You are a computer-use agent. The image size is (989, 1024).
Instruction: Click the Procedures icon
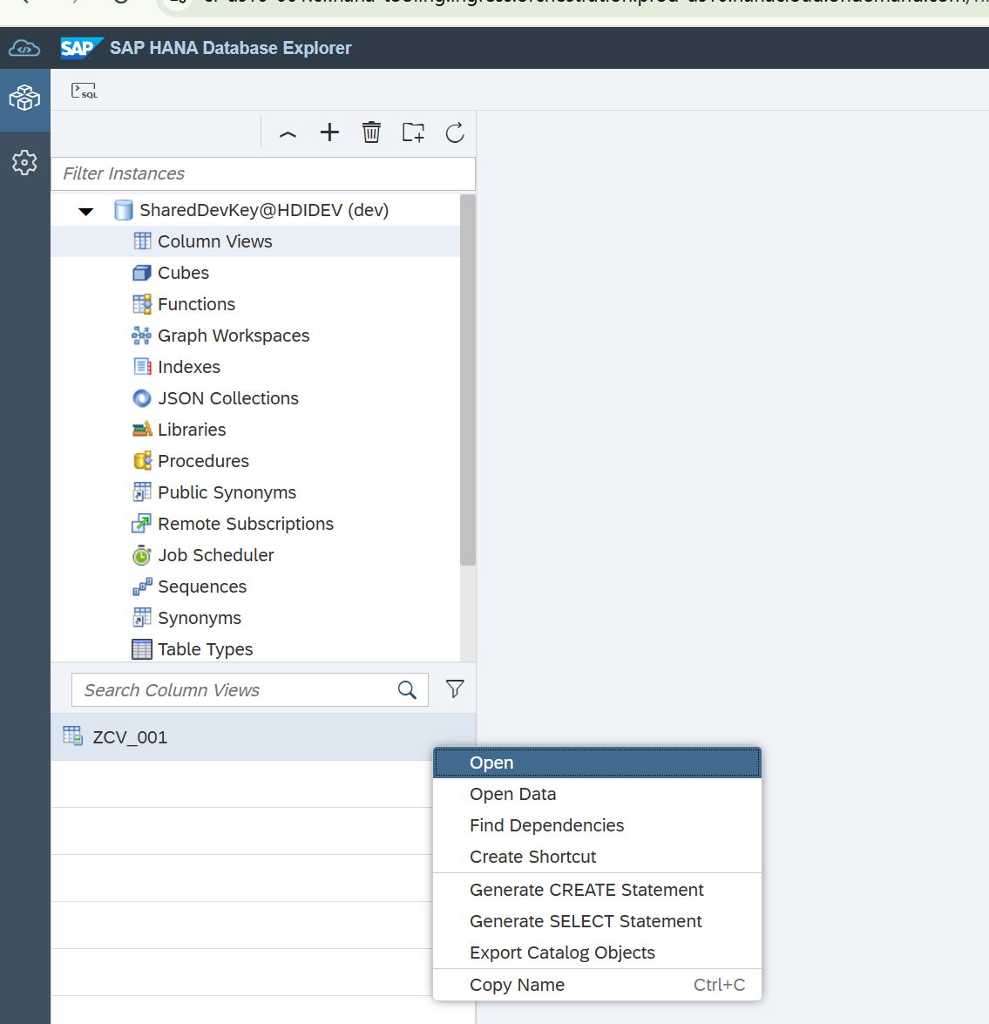[x=142, y=461]
